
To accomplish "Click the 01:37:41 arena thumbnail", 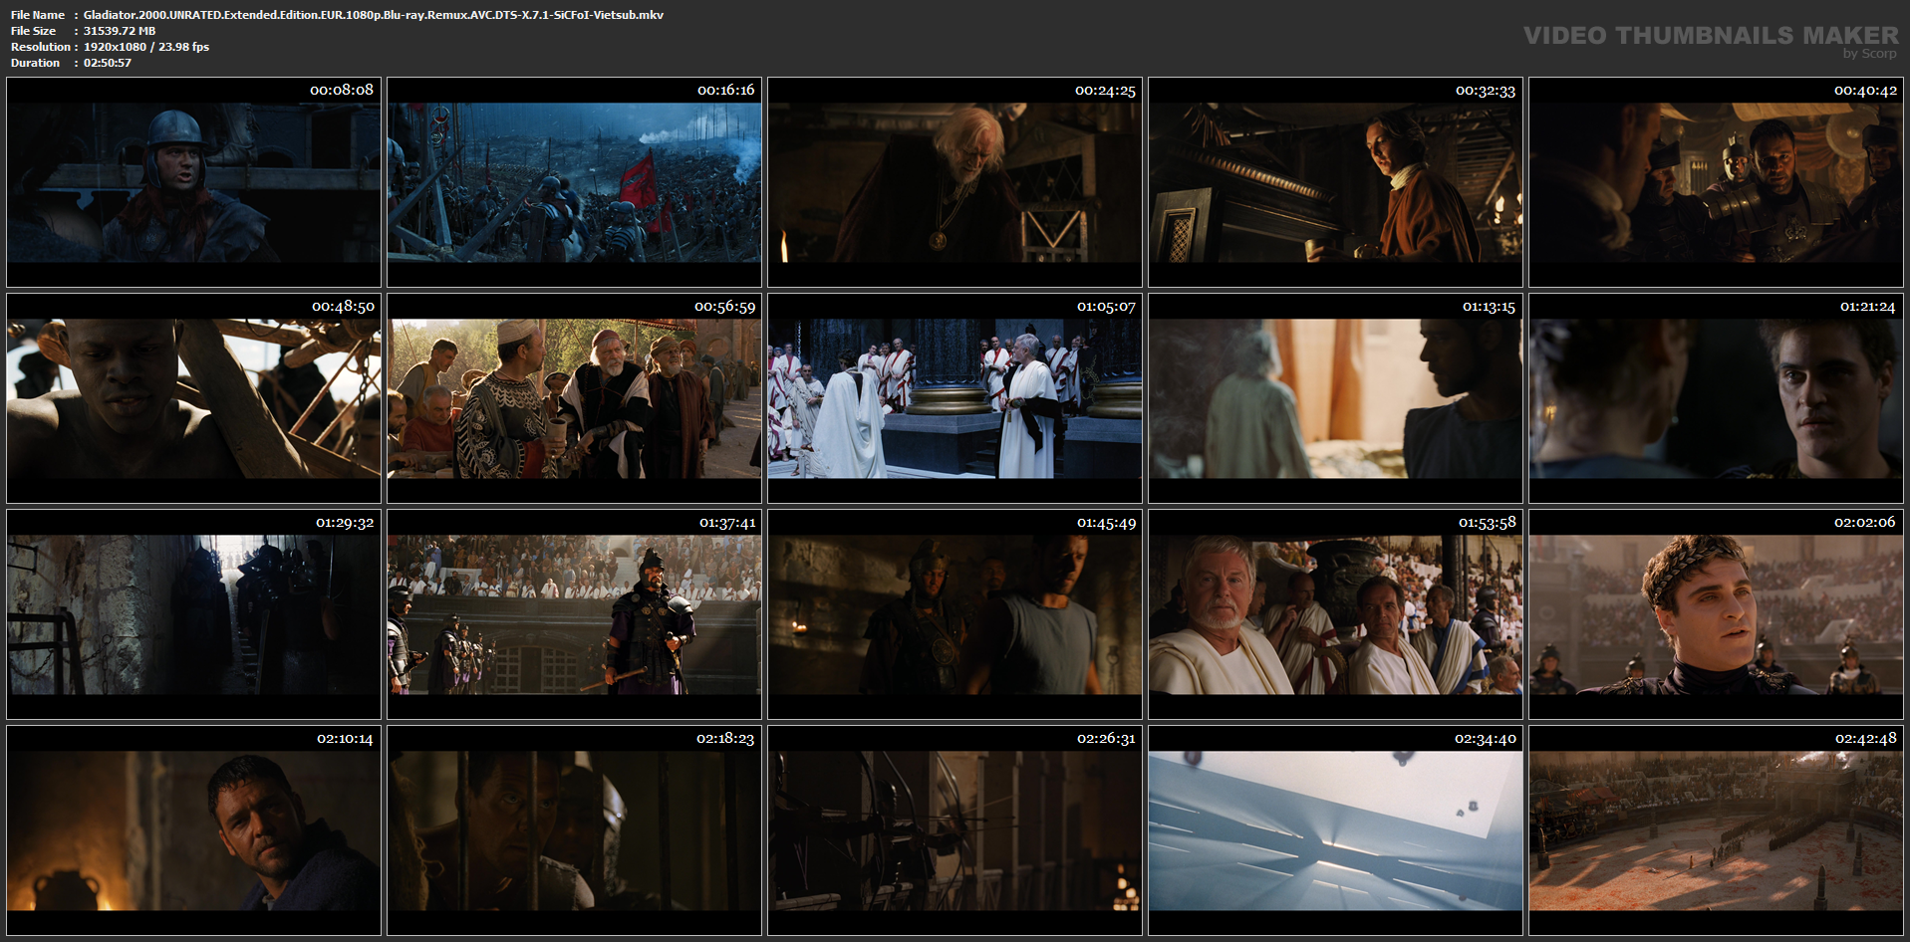I will click(x=574, y=614).
